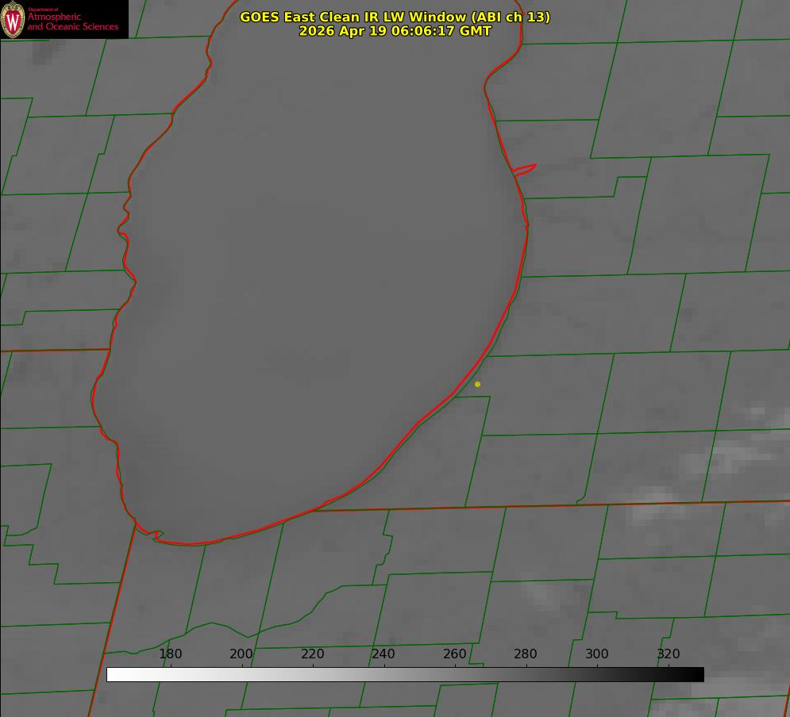The height and width of the screenshot is (717, 790).
Task: Click the Atmospheric and Oceanic Sciences text
Action: 72,21
